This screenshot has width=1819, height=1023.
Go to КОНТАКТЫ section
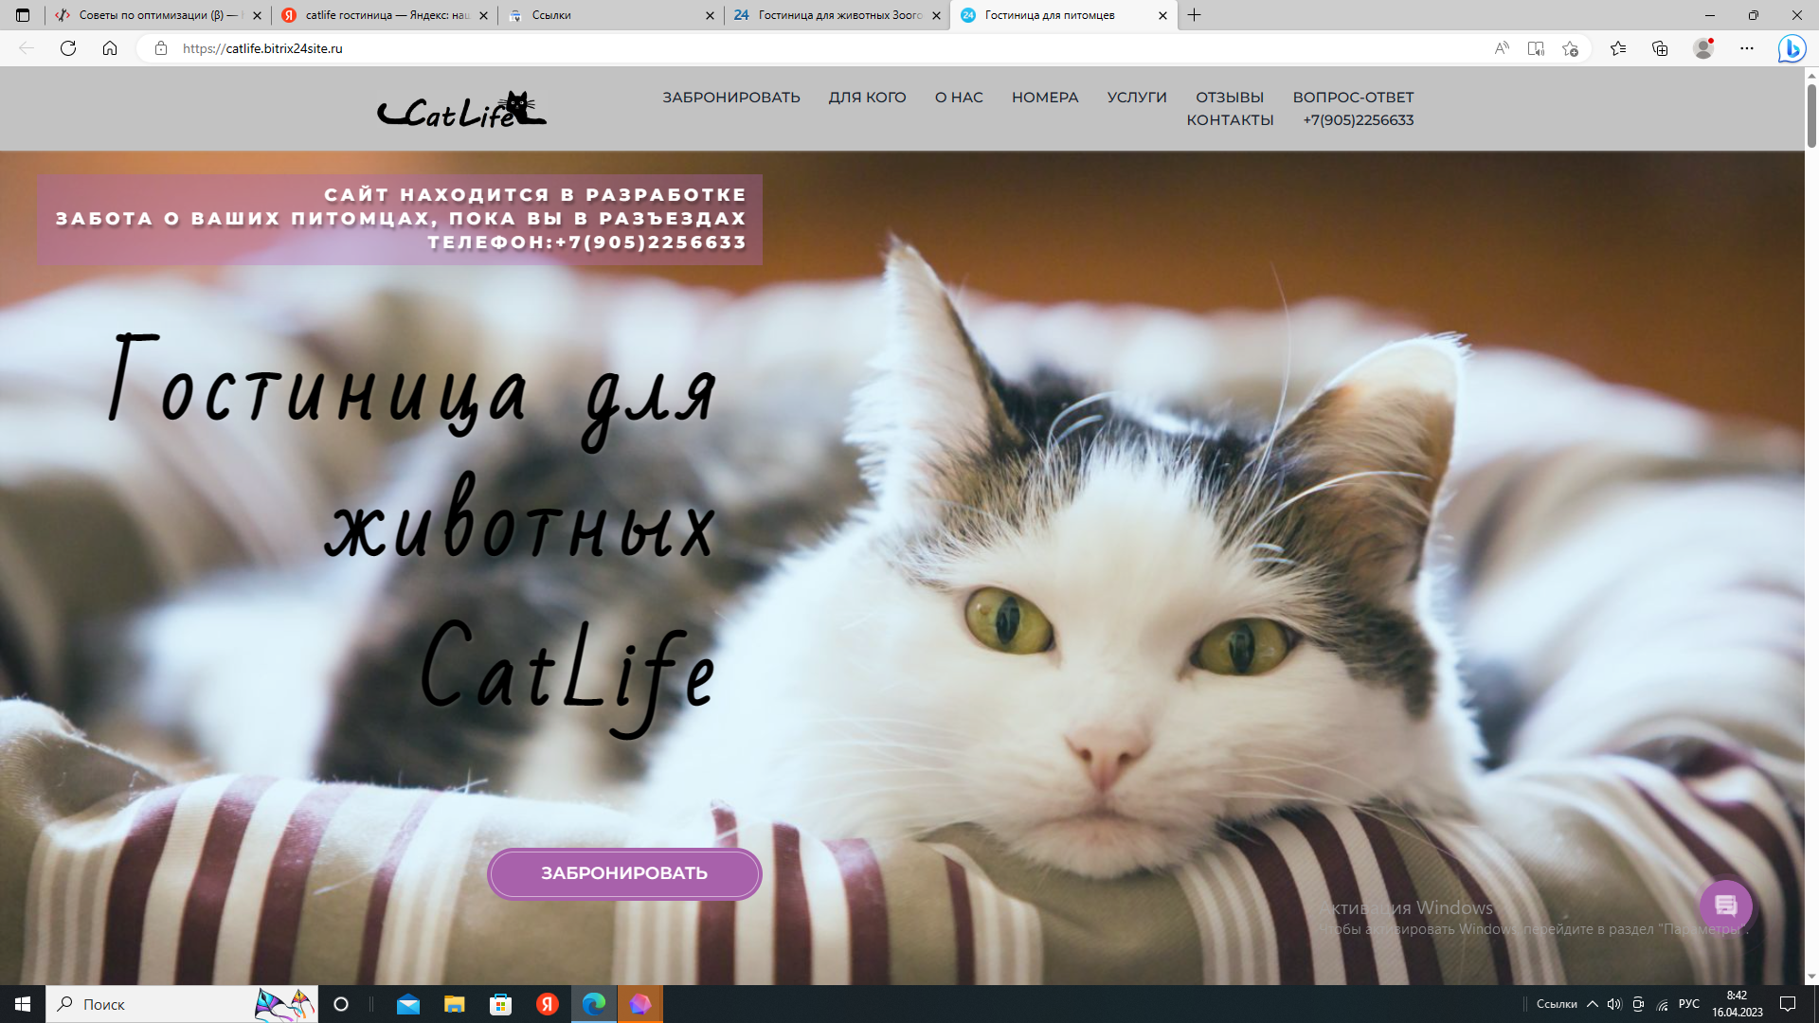click(x=1230, y=120)
